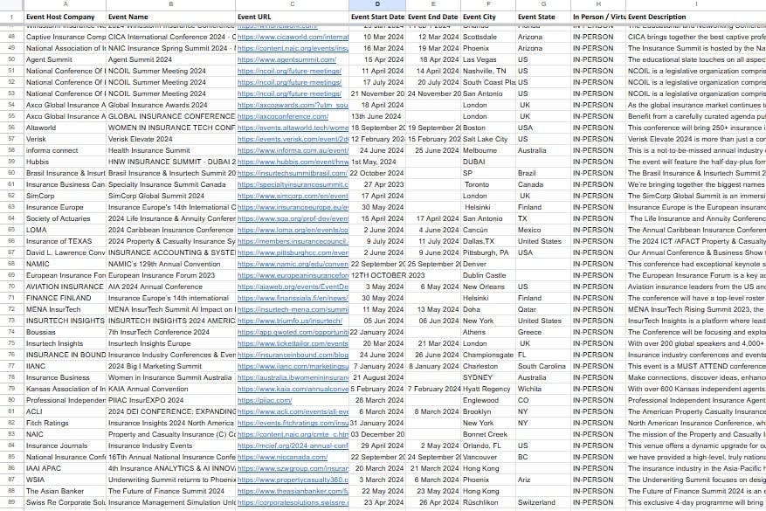Screen dimensions: 766x511
Task: Click the Event Name header cell
Action: (x=170, y=17)
